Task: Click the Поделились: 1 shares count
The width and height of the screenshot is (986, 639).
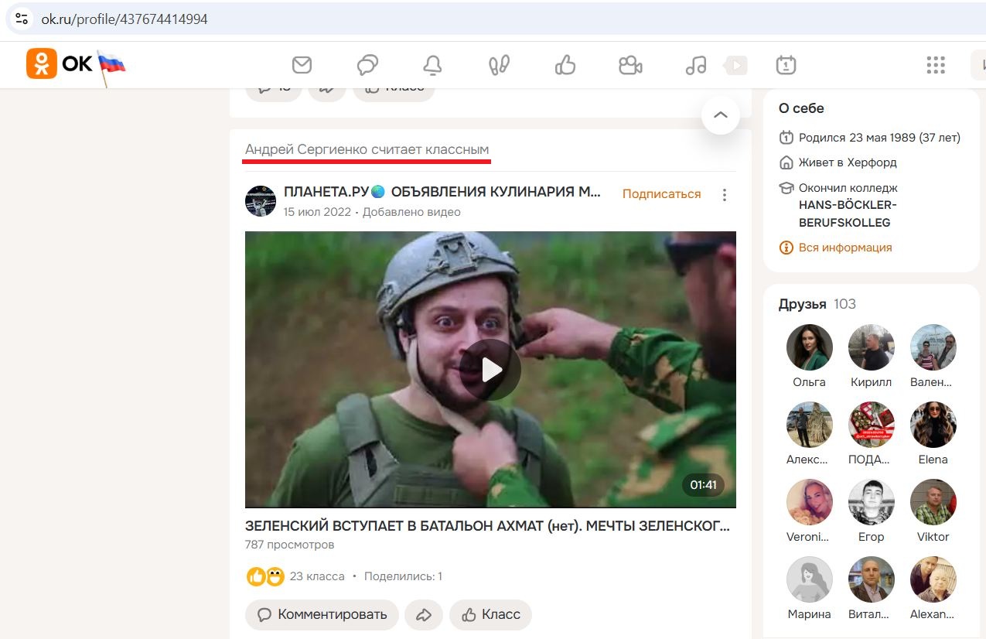Action: (x=403, y=576)
